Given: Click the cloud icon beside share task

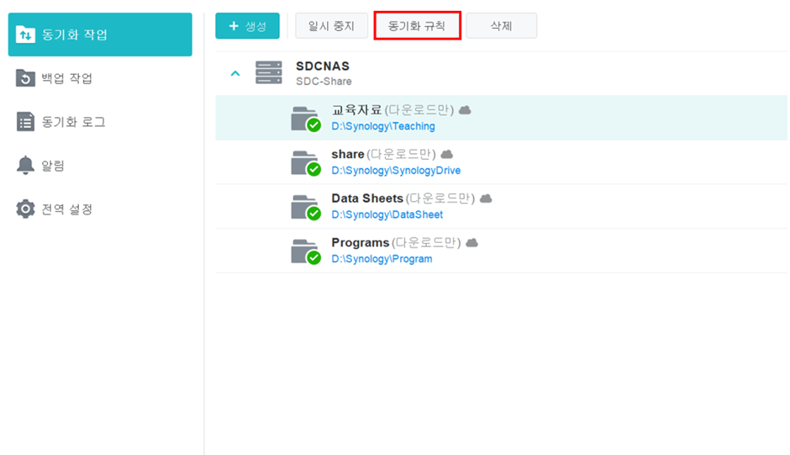Looking at the screenshot, I should [447, 154].
